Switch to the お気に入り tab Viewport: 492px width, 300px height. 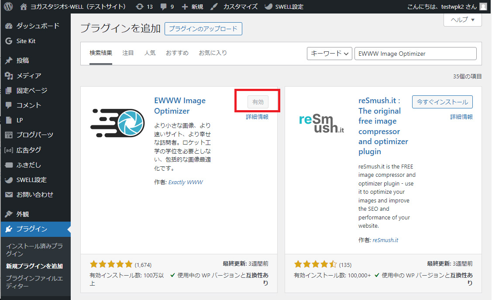[x=213, y=53]
